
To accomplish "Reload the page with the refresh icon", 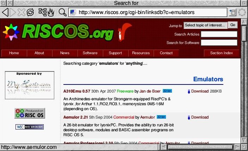I will coord(30,12).
